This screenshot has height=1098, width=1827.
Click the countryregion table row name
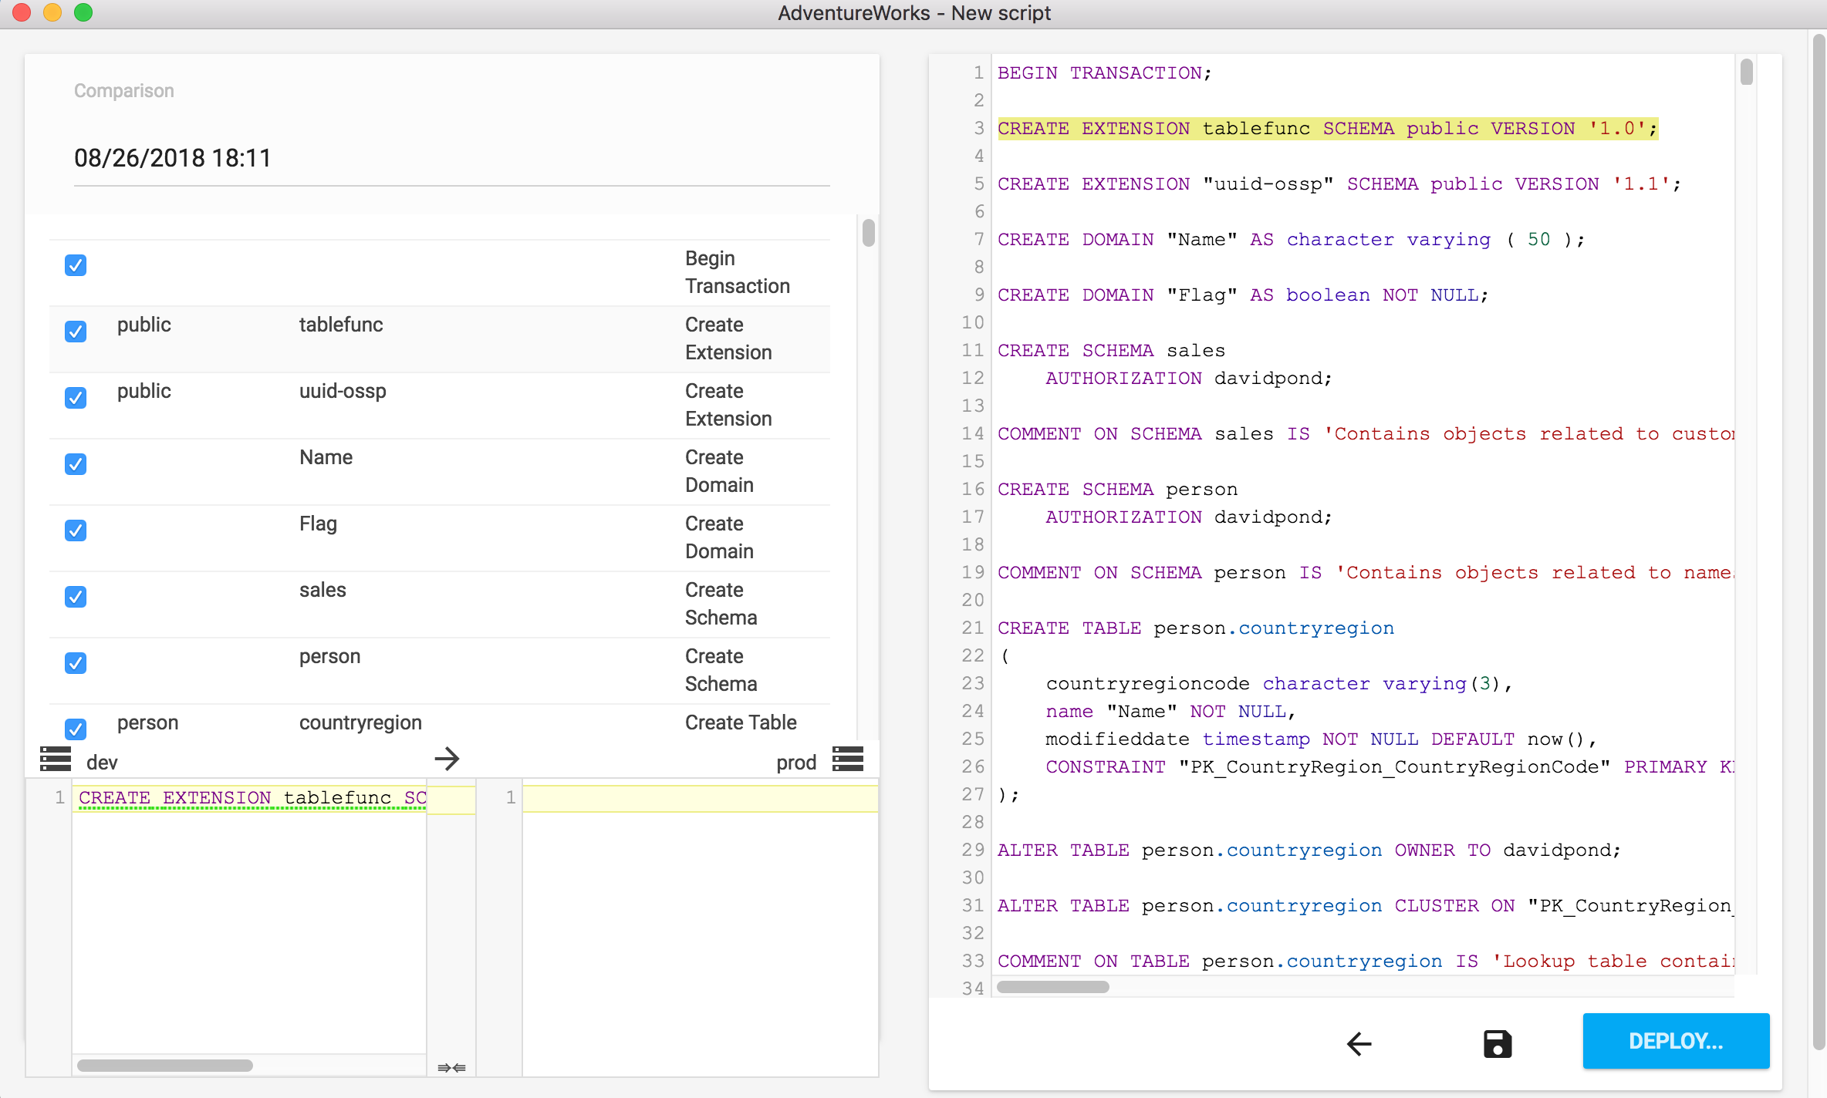[x=360, y=722]
